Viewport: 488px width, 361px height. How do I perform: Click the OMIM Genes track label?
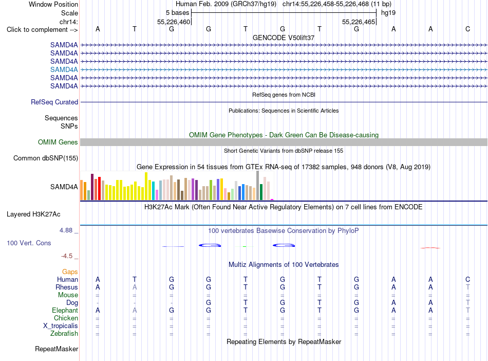[x=58, y=142]
